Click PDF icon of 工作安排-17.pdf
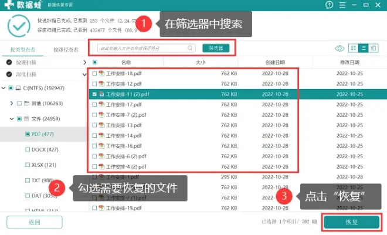The image size is (387, 235). 101,104
